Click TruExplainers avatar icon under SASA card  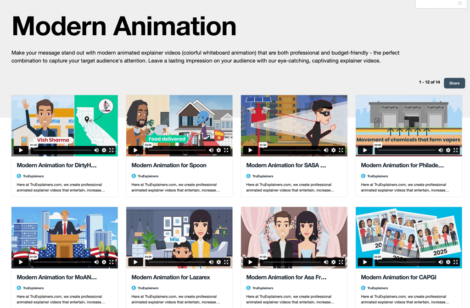click(248, 176)
